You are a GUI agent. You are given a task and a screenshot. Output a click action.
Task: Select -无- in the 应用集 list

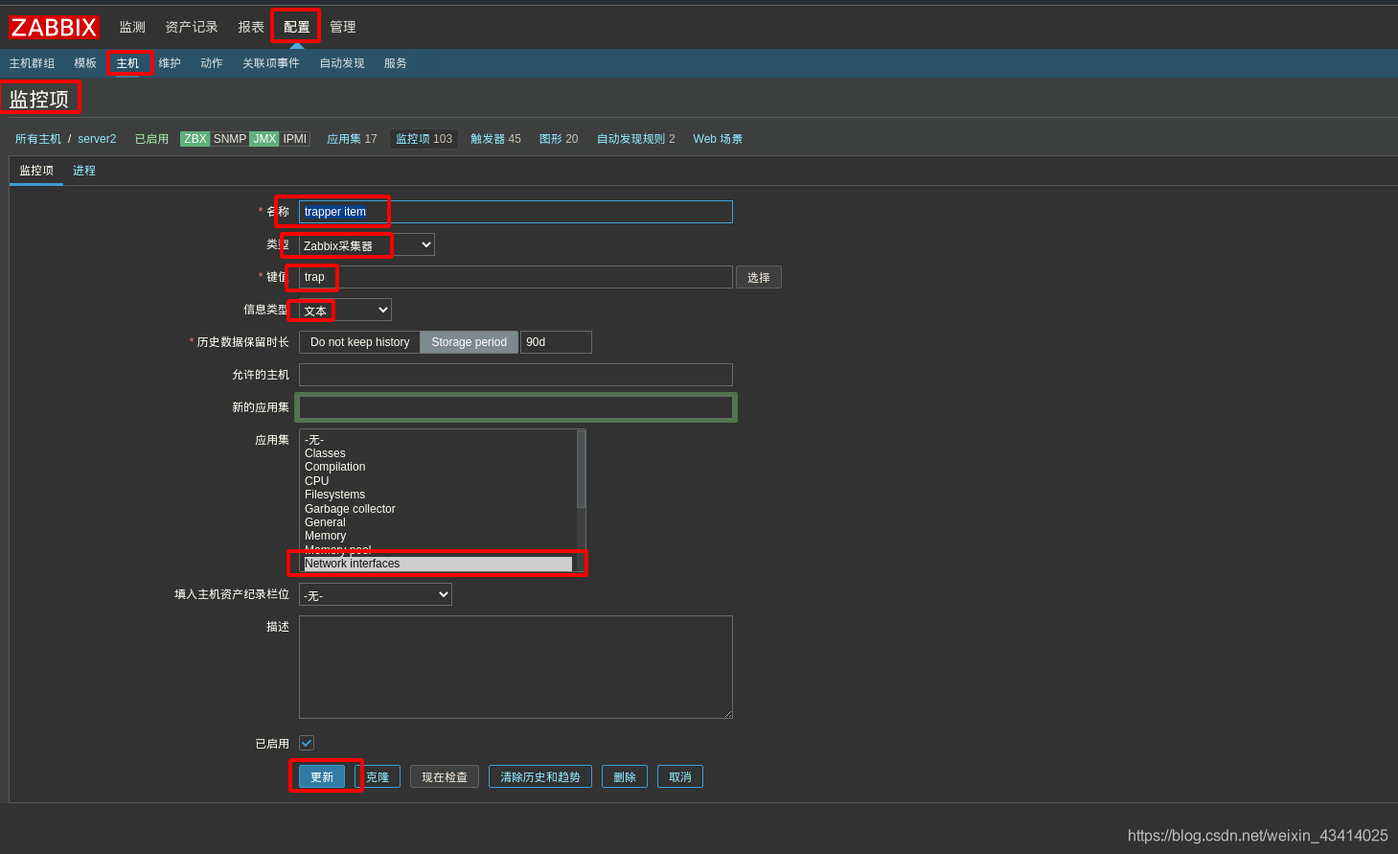pyautogui.click(x=438, y=440)
